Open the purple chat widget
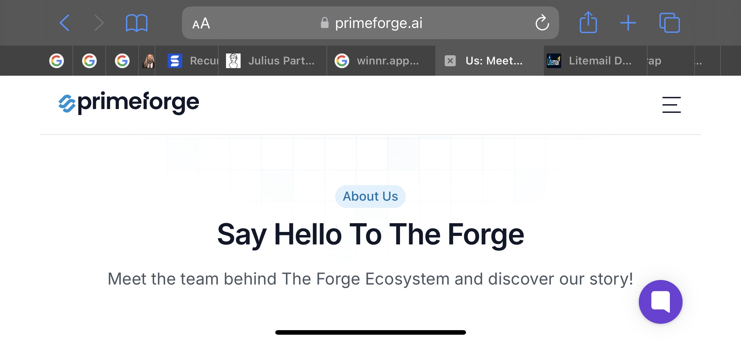The width and height of the screenshot is (741, 342). (x=660, y=302)
